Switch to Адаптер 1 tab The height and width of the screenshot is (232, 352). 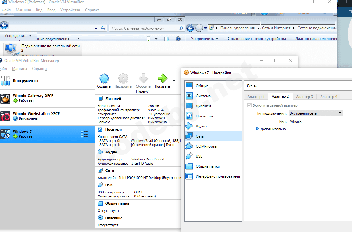256,97
